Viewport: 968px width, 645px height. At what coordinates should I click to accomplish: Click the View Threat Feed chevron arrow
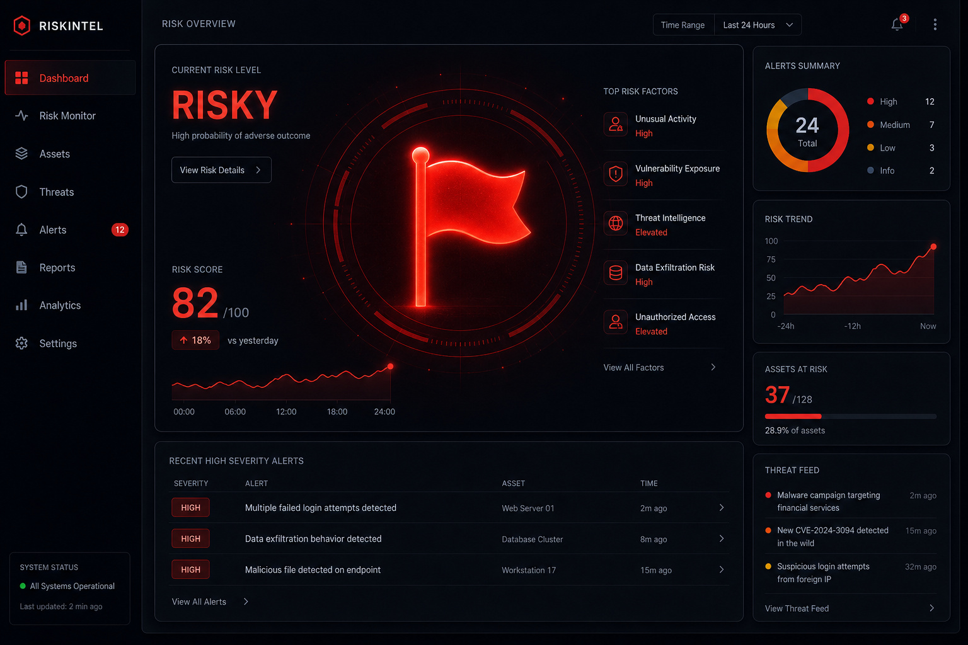click(x=931, y=608)
